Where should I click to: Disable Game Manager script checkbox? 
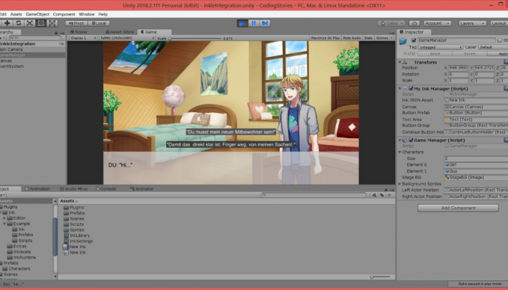pos(411,141)
